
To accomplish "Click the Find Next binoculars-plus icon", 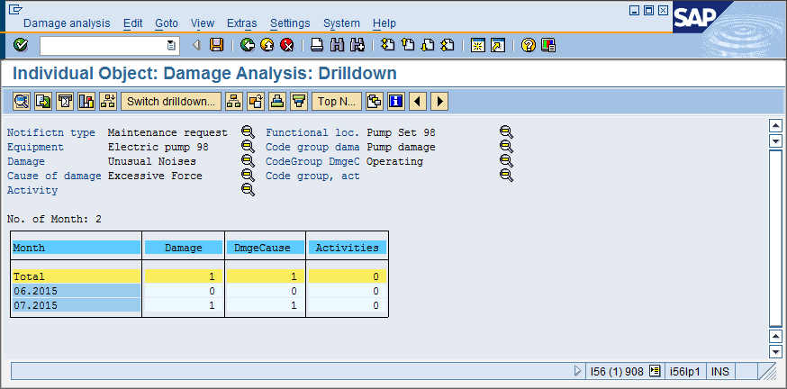I will pos(357,45).
